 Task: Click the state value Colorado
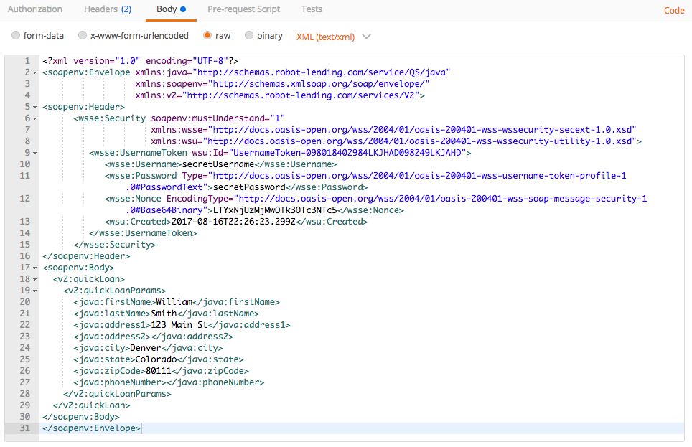coord(156,359)
